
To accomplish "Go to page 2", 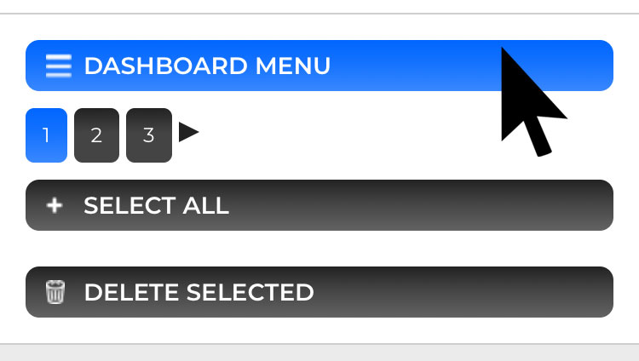I will [x=96, y=135].
